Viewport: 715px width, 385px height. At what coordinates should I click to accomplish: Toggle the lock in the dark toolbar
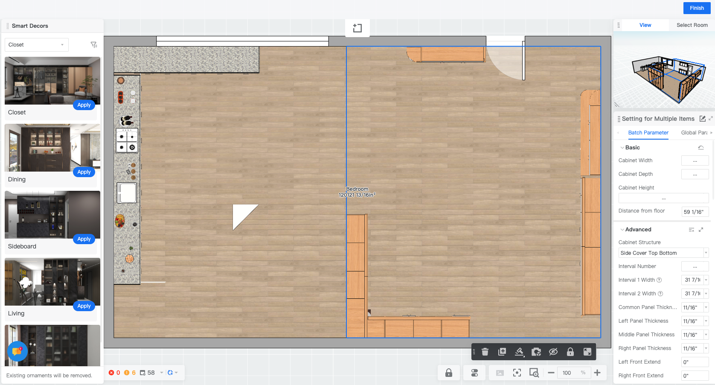pyautogui.click(x=570, y=352)
